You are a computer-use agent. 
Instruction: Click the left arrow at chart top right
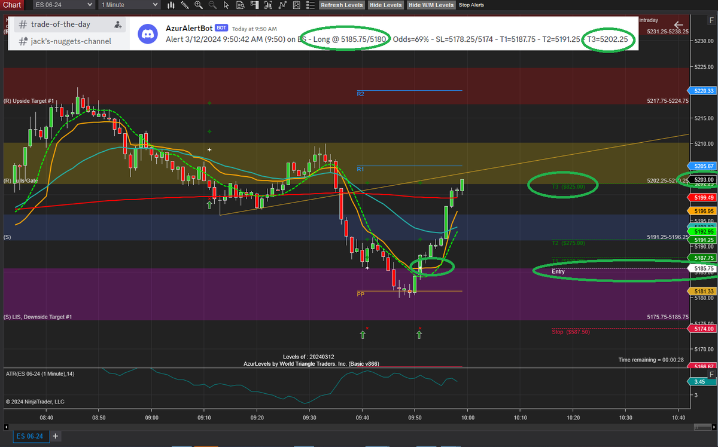pyautogui.click(x=679, y=25)
